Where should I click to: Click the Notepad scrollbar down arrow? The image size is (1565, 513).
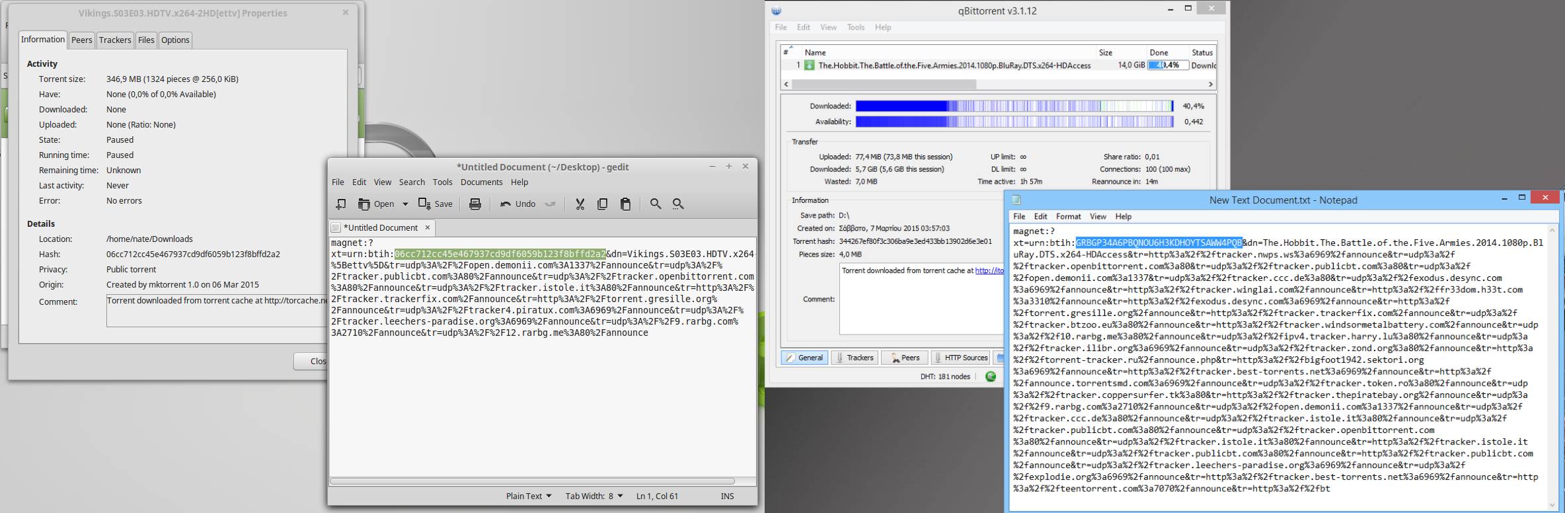tap(1552, 506)
